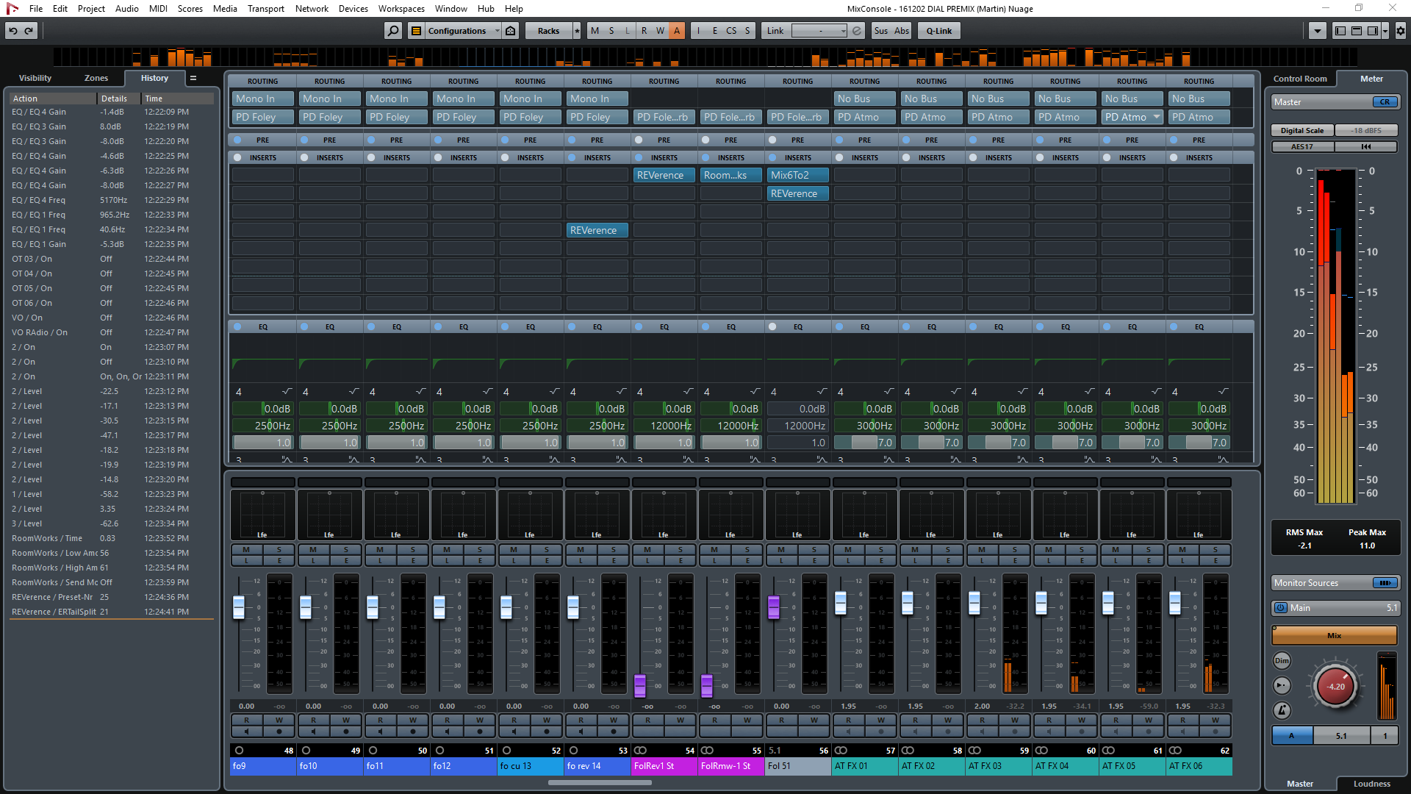Screen dimensions: 1411x794
Task: Open the Configurations dropdown
Action: 497,31
